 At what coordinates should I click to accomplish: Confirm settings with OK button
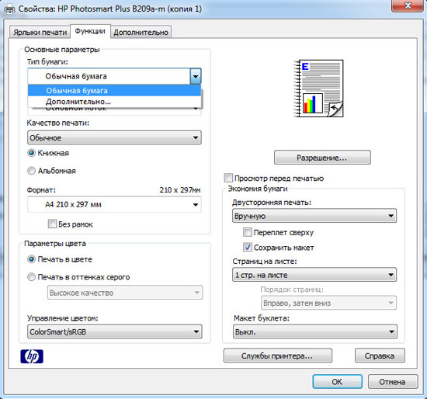coord(338,382)
